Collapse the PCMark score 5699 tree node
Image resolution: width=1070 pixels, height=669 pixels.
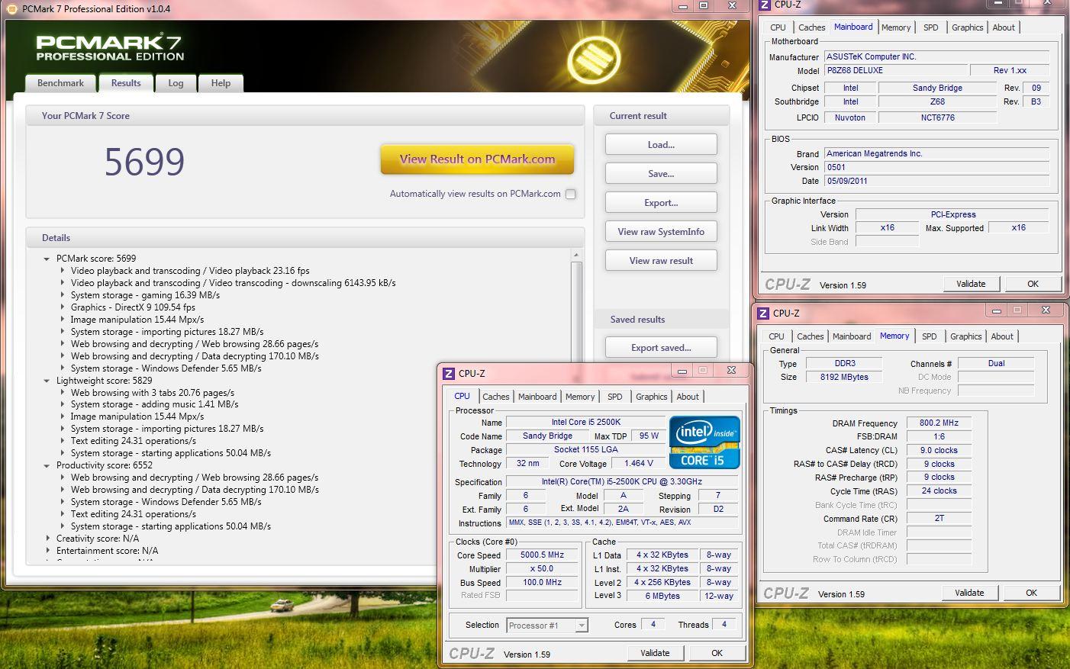[x=47, y=259]
